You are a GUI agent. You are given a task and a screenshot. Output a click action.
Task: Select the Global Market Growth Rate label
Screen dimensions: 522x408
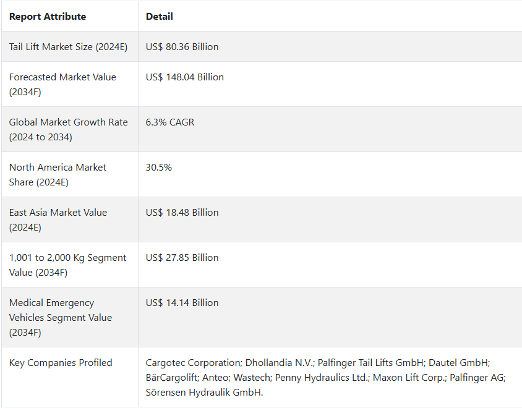tap(68, 129)
